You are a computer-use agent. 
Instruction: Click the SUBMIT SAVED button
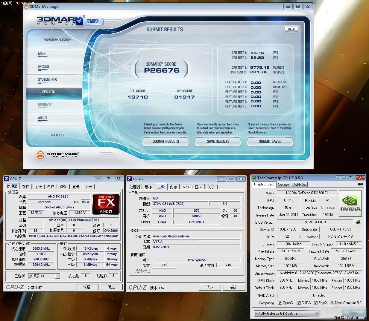click(270, 141)
